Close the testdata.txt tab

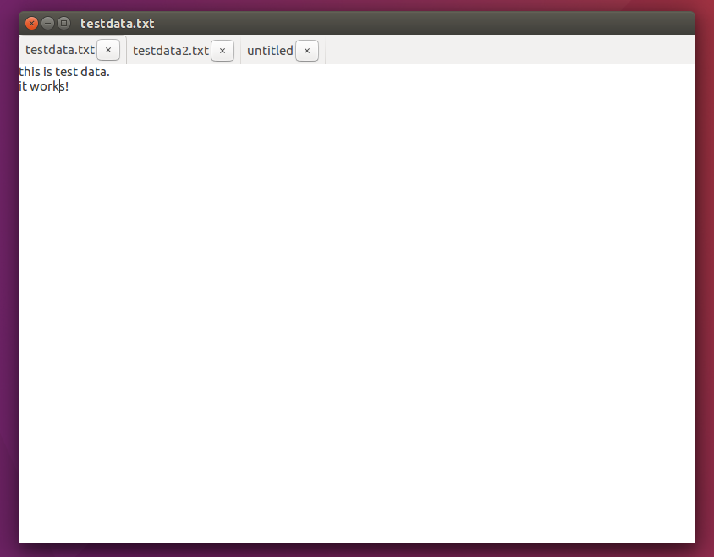pos(107,50)
